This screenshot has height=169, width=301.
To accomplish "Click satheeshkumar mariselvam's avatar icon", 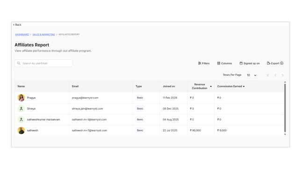I will pyautogui.click(x=21, y=120).
